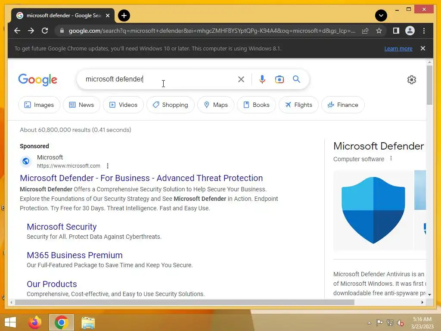View site information lock icon

tap(62, 31)
